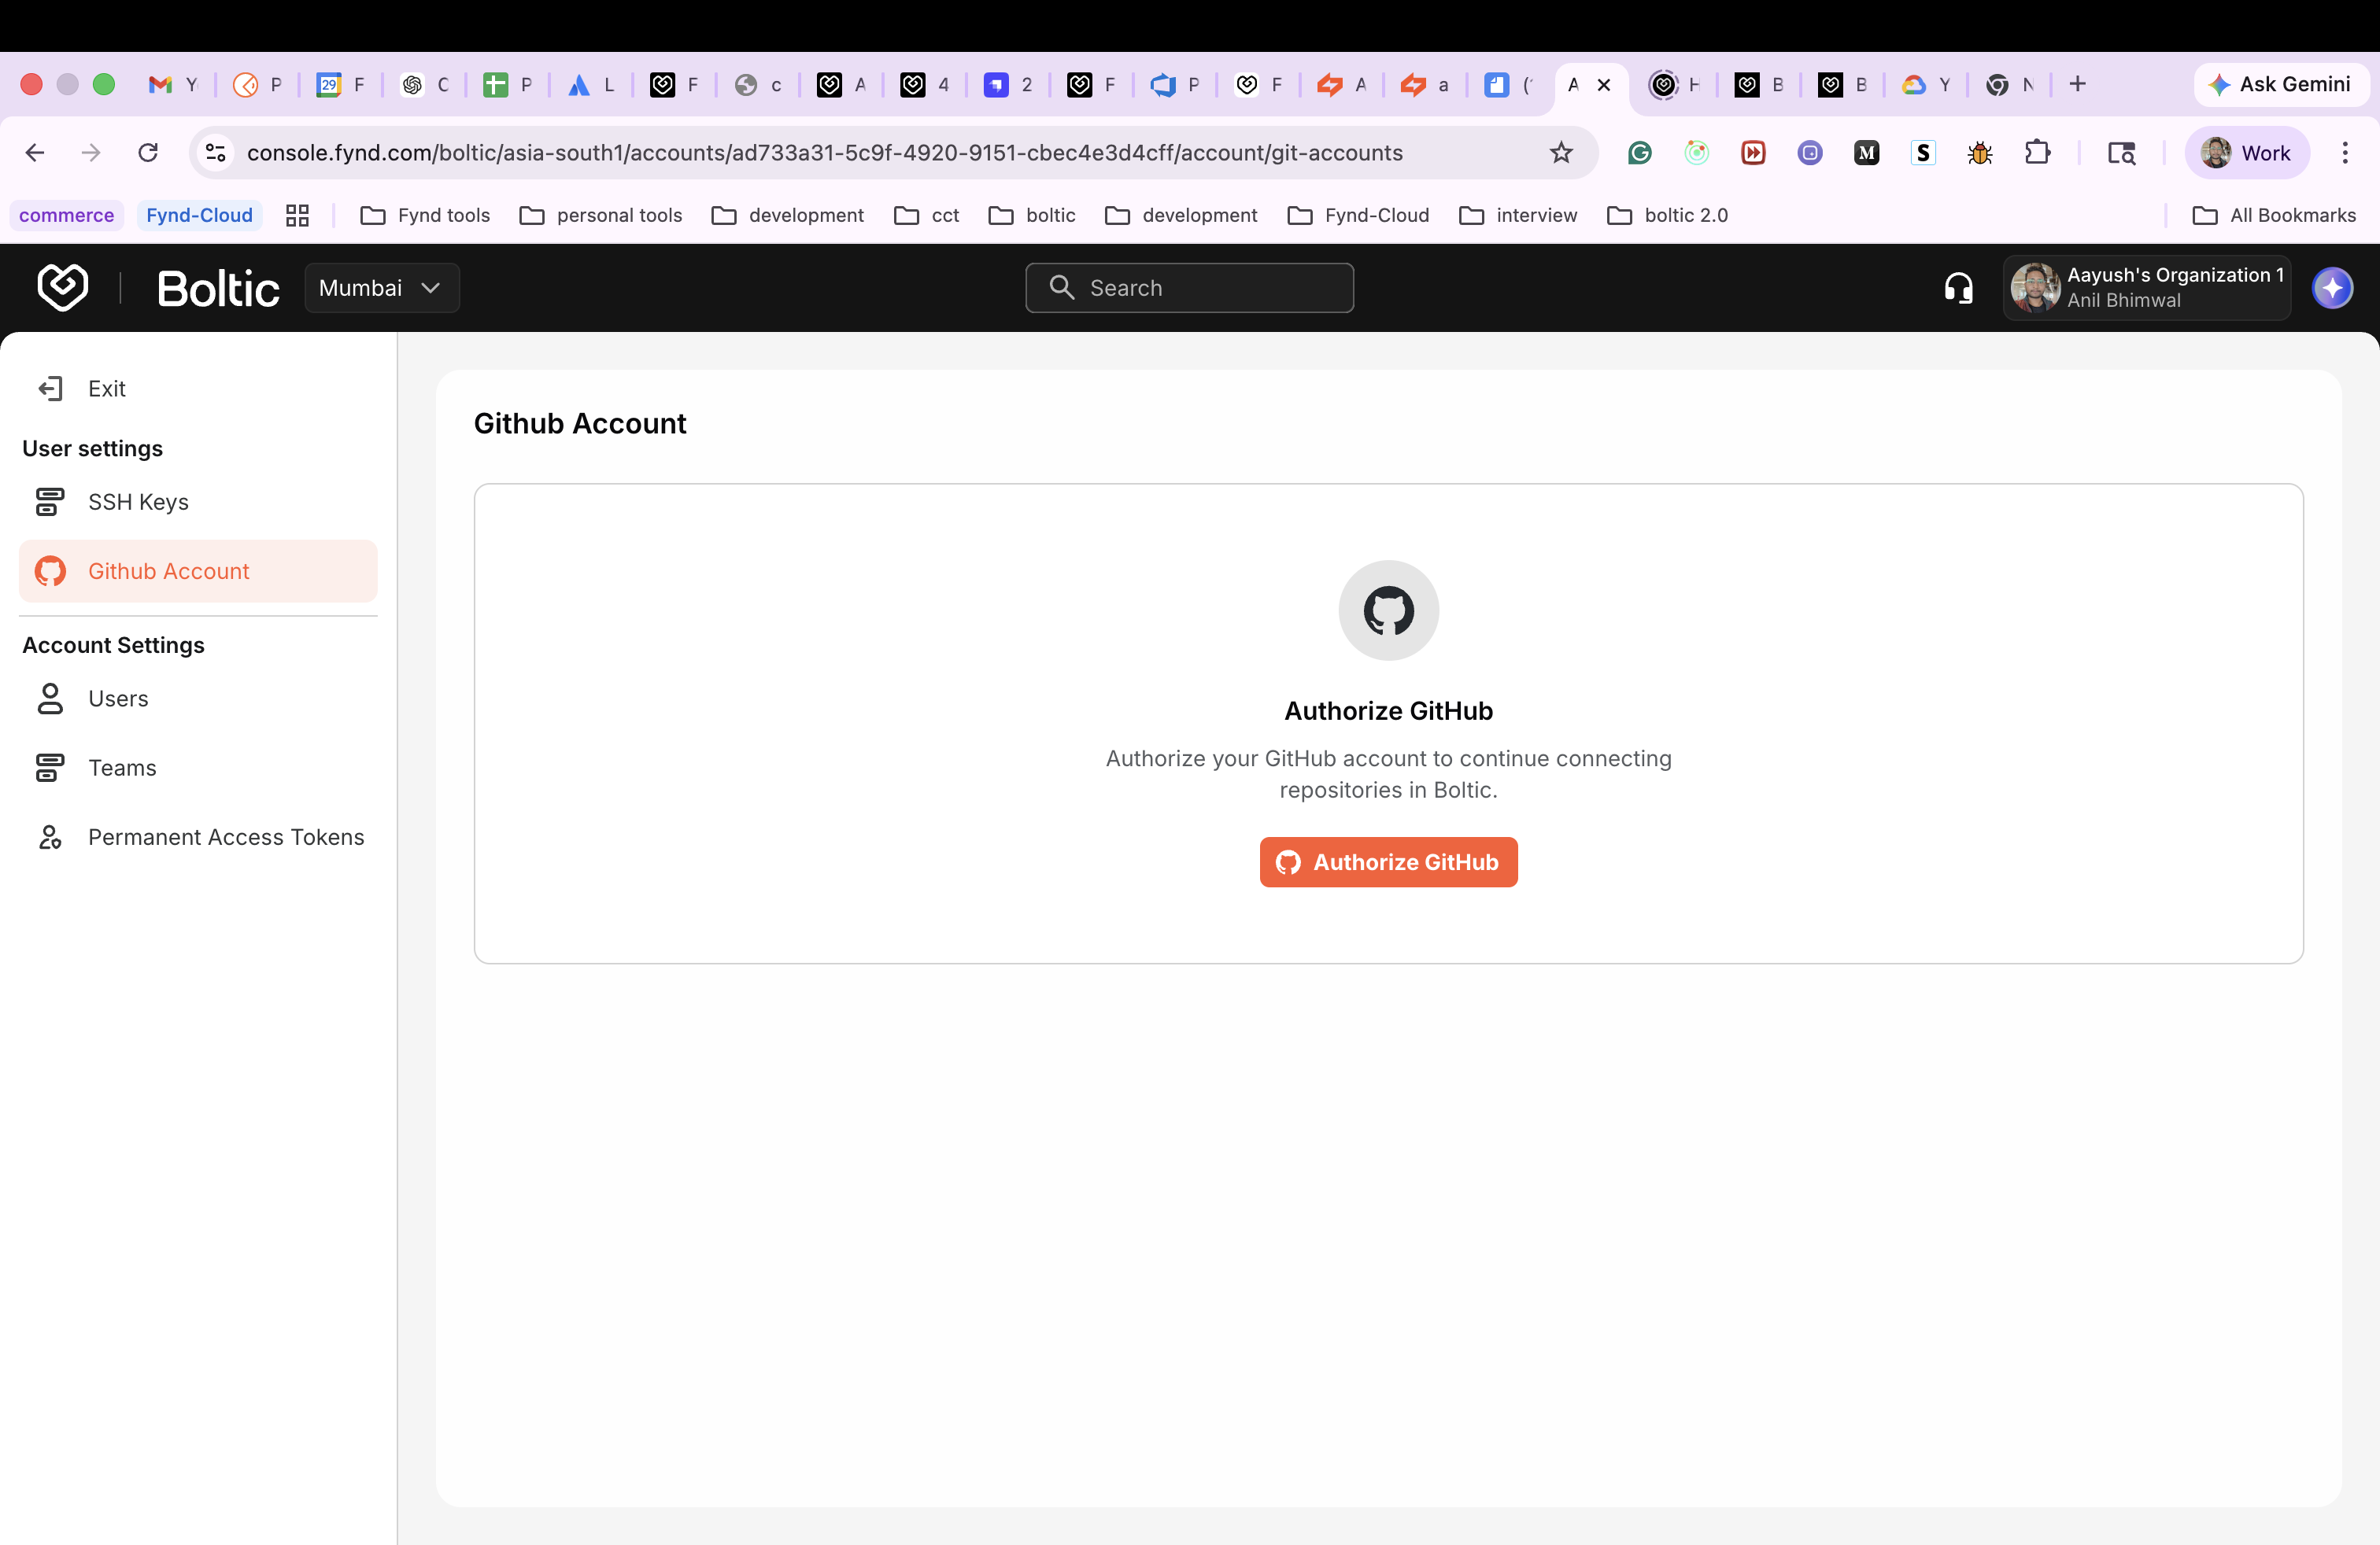The image size is (2380, 1545).
Task: Open the Fynd tools bookmark folder
Action: click(425, 215)
